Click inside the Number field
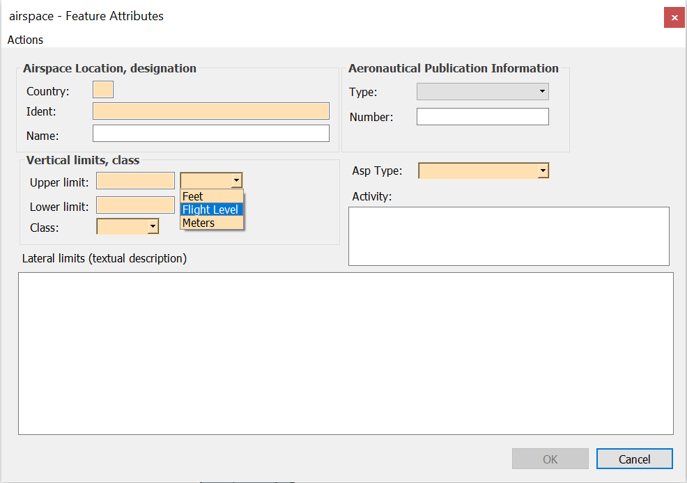Screen dimensions: 687x483 pos(482,116)
